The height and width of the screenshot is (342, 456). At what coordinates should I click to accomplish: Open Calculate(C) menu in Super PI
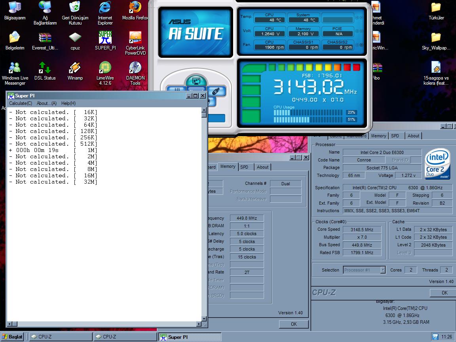(x=20, y=103)
